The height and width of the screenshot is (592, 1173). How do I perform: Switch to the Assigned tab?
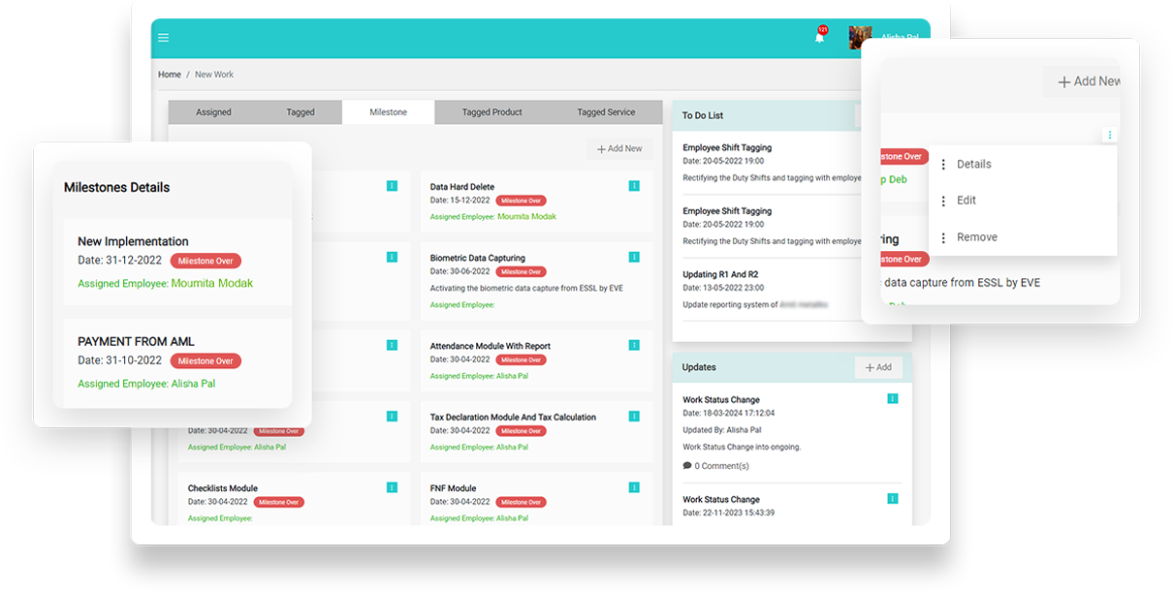(x=213, y=112)
